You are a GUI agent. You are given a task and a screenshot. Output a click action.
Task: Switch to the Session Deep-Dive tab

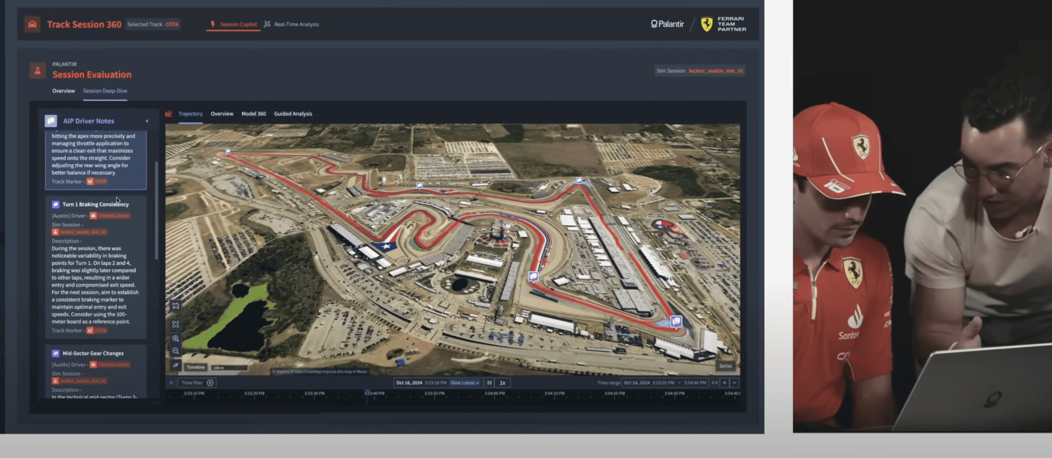105,91
